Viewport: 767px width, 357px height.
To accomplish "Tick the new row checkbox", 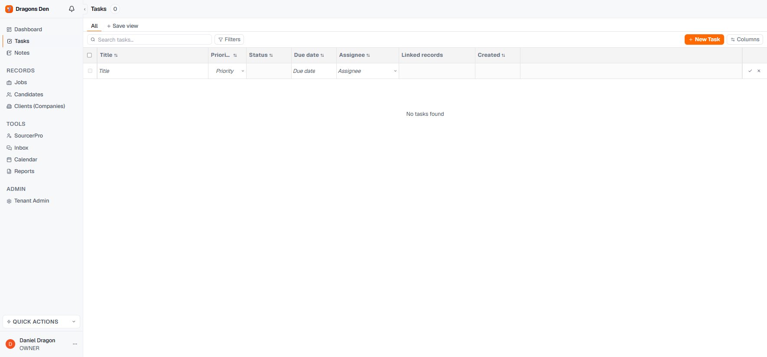I will 90,71.
